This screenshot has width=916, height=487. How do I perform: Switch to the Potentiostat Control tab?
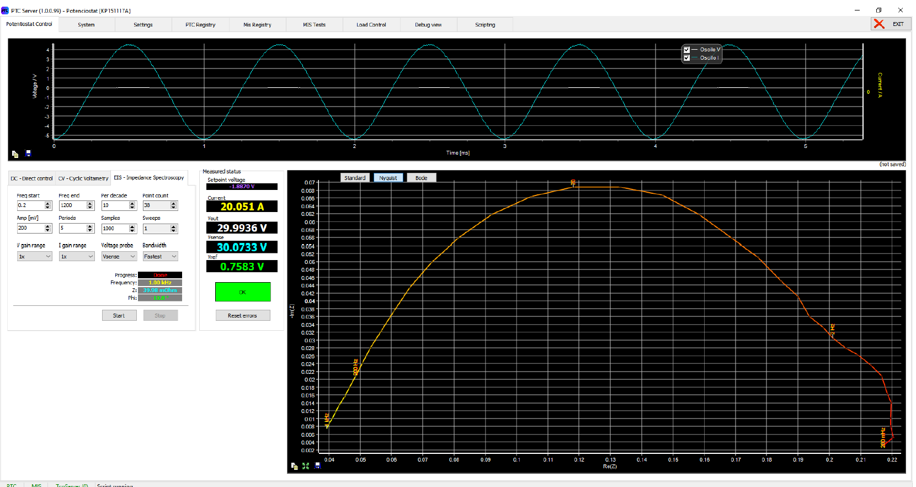point(29,24)
